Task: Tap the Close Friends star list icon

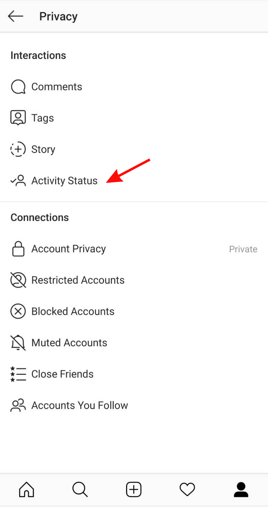Action: coord(18,374)
